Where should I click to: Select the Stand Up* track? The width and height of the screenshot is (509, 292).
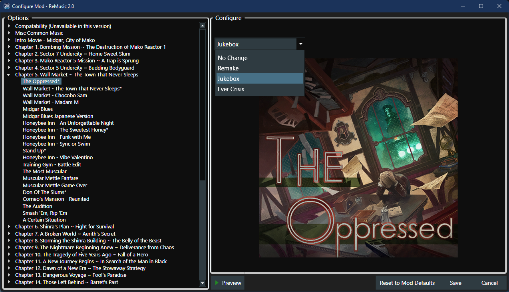pos(34,150)
